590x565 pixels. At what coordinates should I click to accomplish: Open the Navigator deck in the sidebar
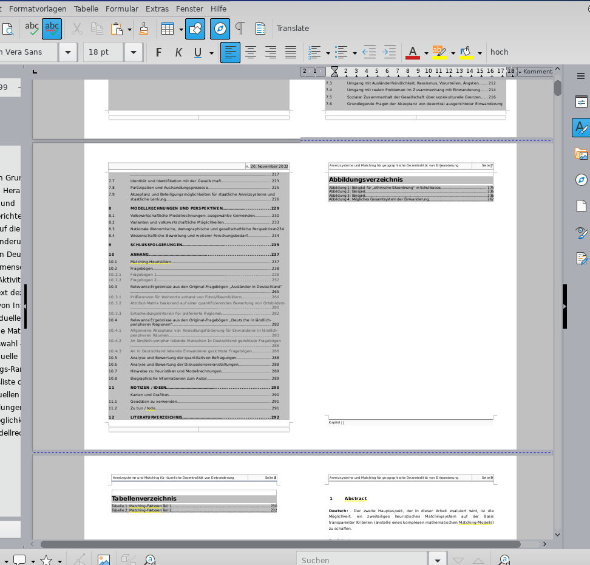(582, 180)
